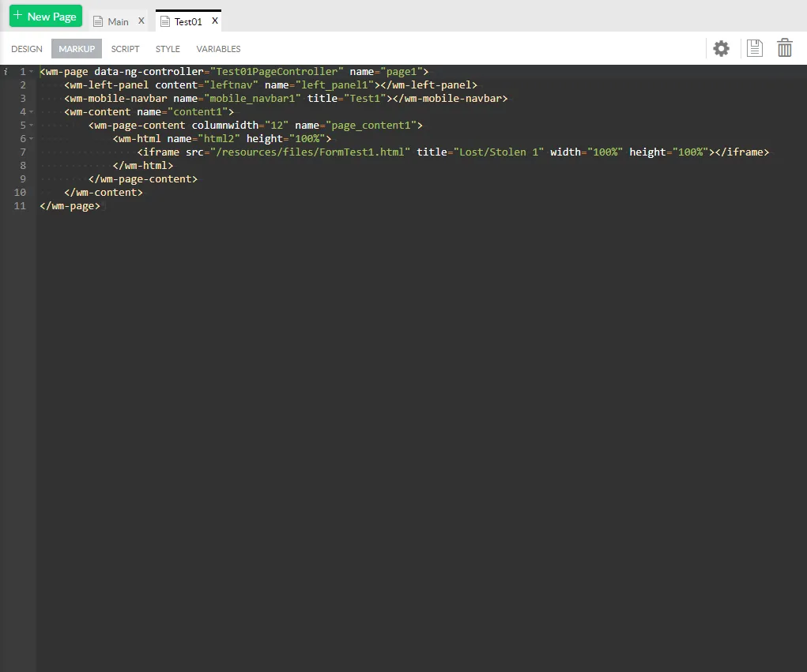Open the page settings gear icon
This screenshot has width=807, height=672.
click(x=721, y=48)
